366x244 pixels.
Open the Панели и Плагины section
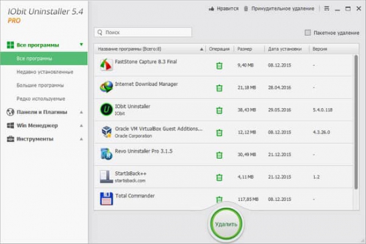[x=42, y=112]
